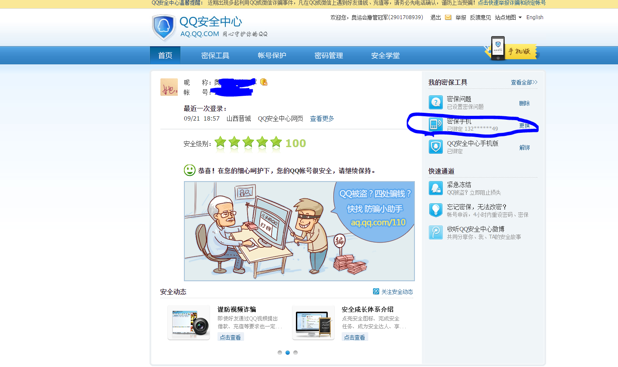Click 关注安全动态 link
The height and width of the screenshot is (367, 618).
click(397, 292)
